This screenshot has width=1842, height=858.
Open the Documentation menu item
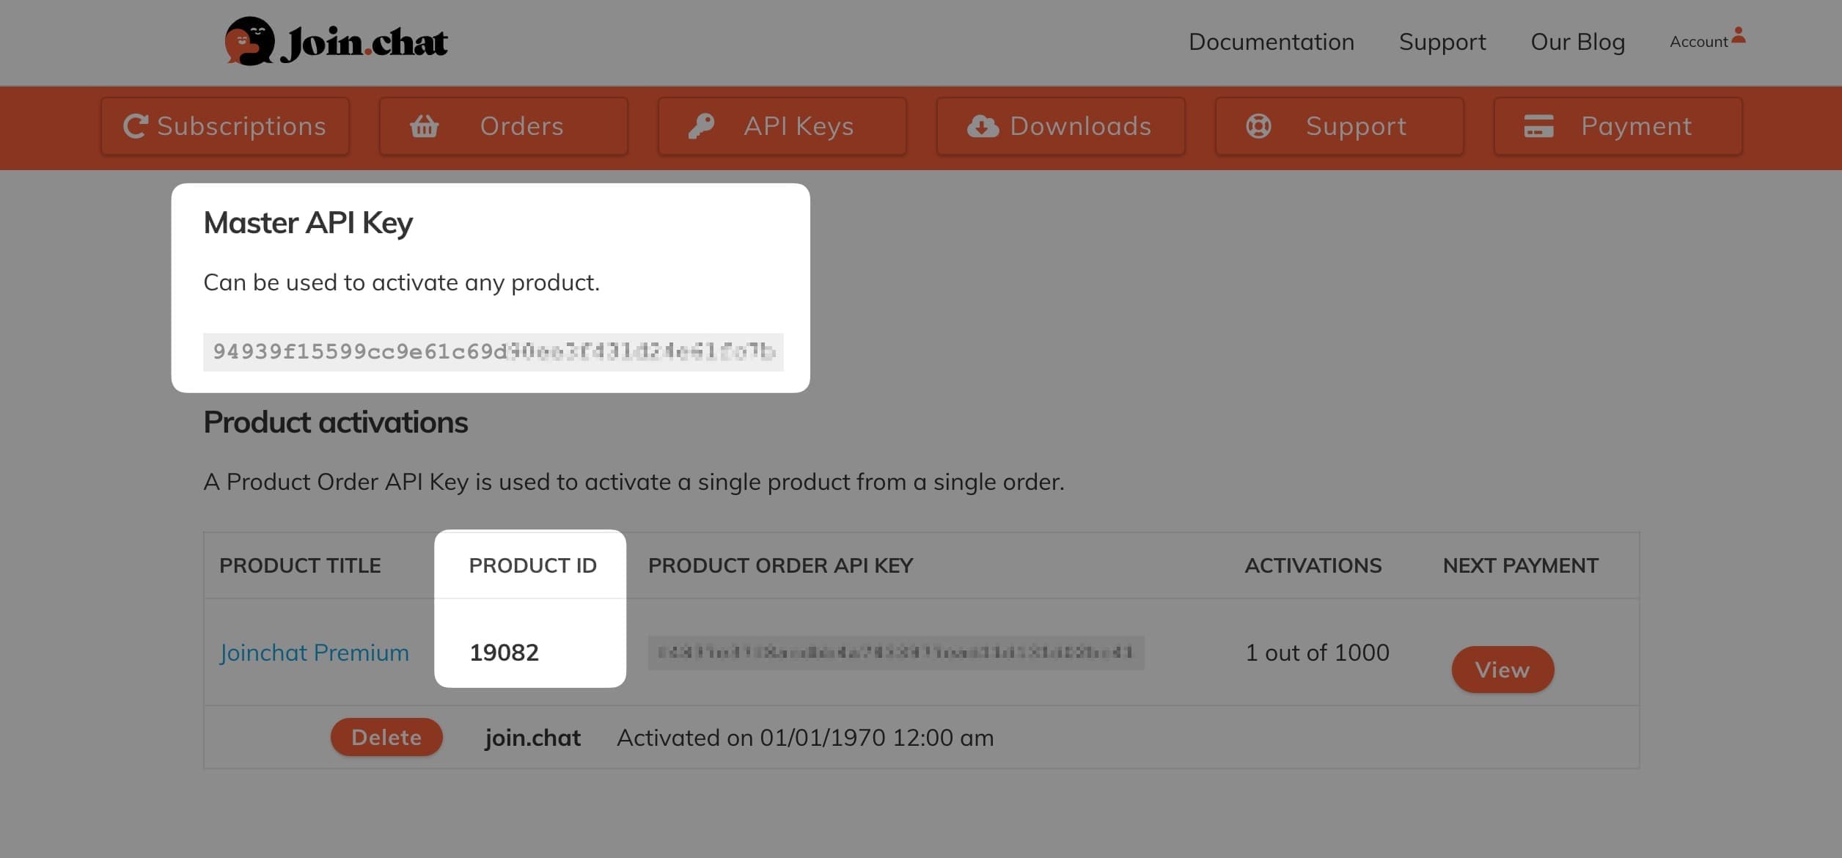pyautogui.click(x=1271, y=42)
